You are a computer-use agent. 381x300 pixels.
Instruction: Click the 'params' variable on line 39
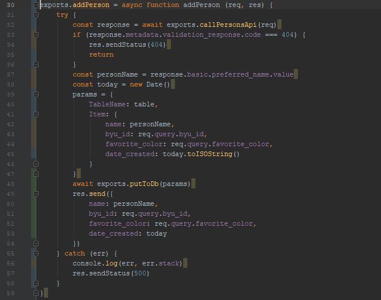(84, 94)
